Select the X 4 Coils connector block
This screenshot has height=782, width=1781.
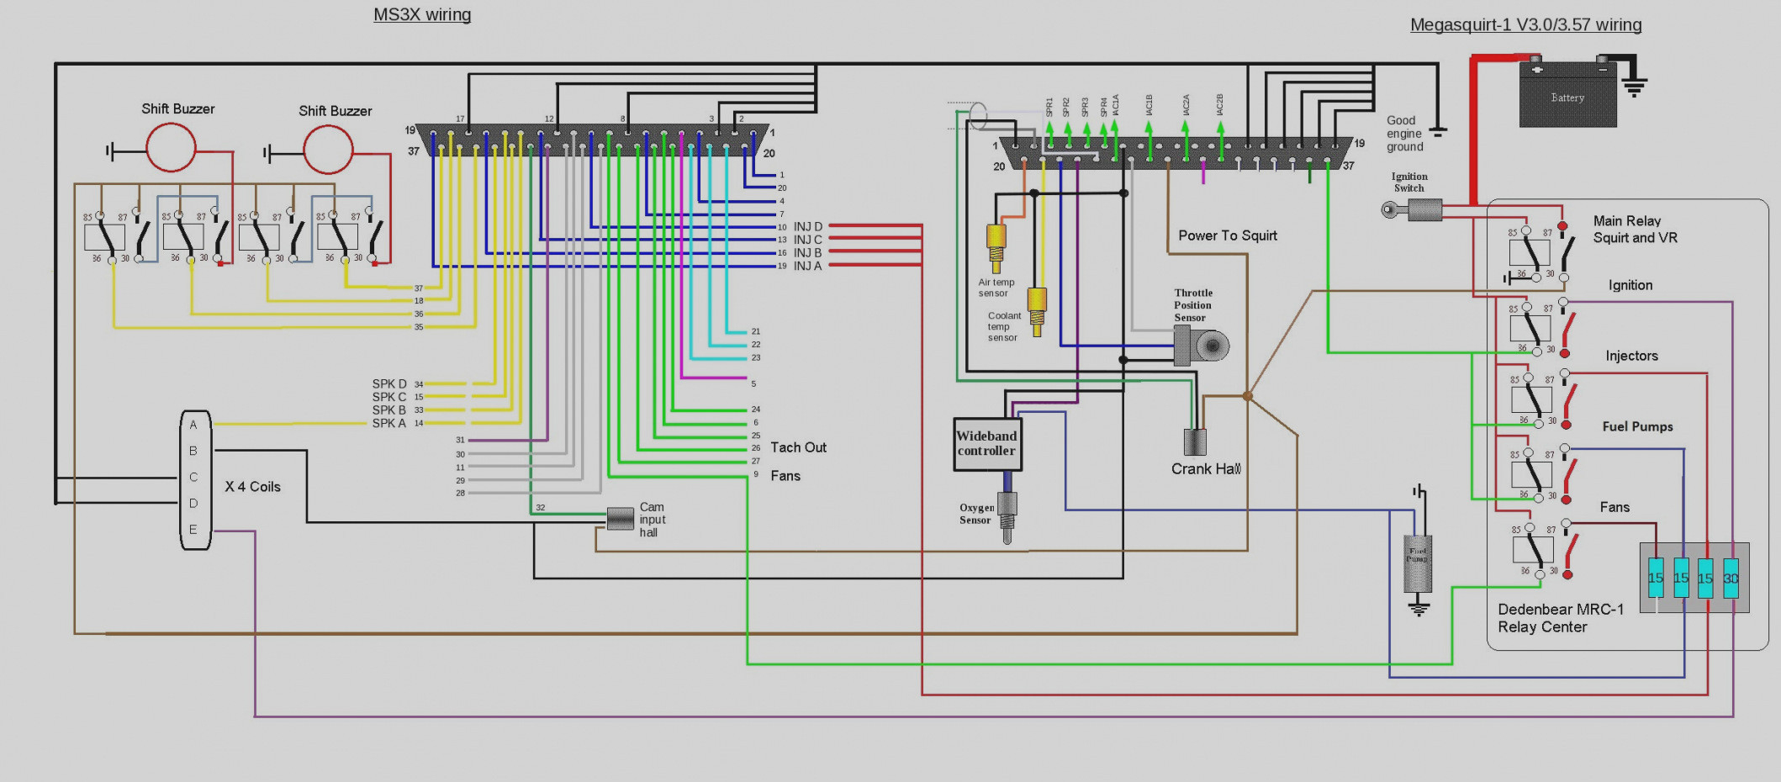[195, 479]
